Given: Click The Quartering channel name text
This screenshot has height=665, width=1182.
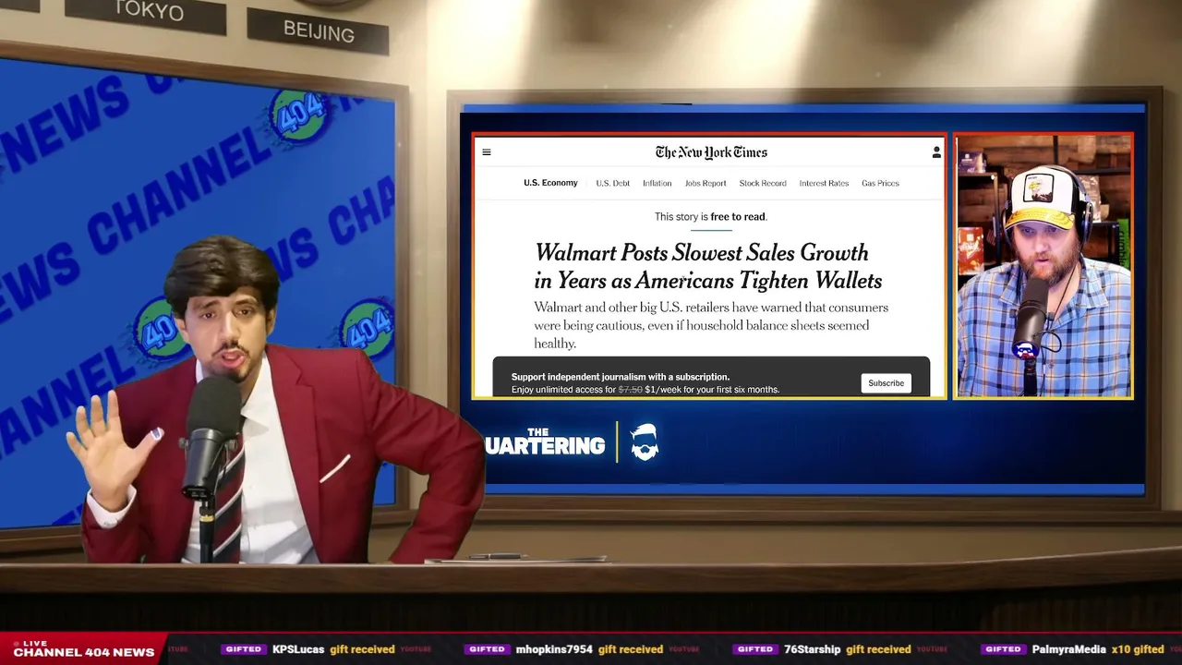Looking at the screenshot, I should tap(545, 441).
